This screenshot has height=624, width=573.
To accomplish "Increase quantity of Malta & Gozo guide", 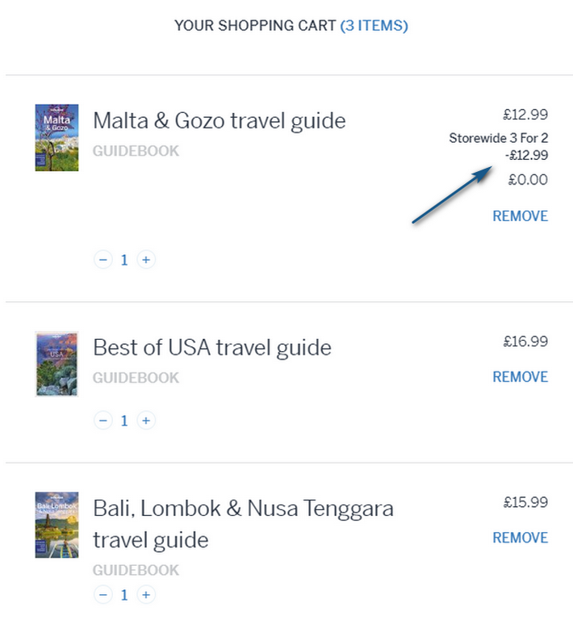I will (x=145, y=260).
